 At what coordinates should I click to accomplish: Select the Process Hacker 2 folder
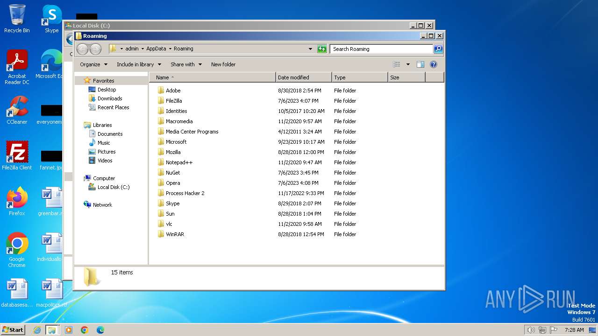pyautogui.click(x=185, y=193)
